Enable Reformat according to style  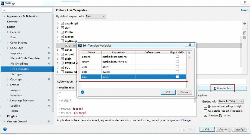tap(205, 106)
